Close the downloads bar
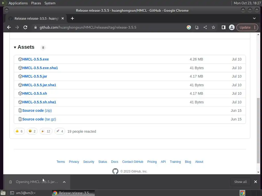 (x=256, y=182)
